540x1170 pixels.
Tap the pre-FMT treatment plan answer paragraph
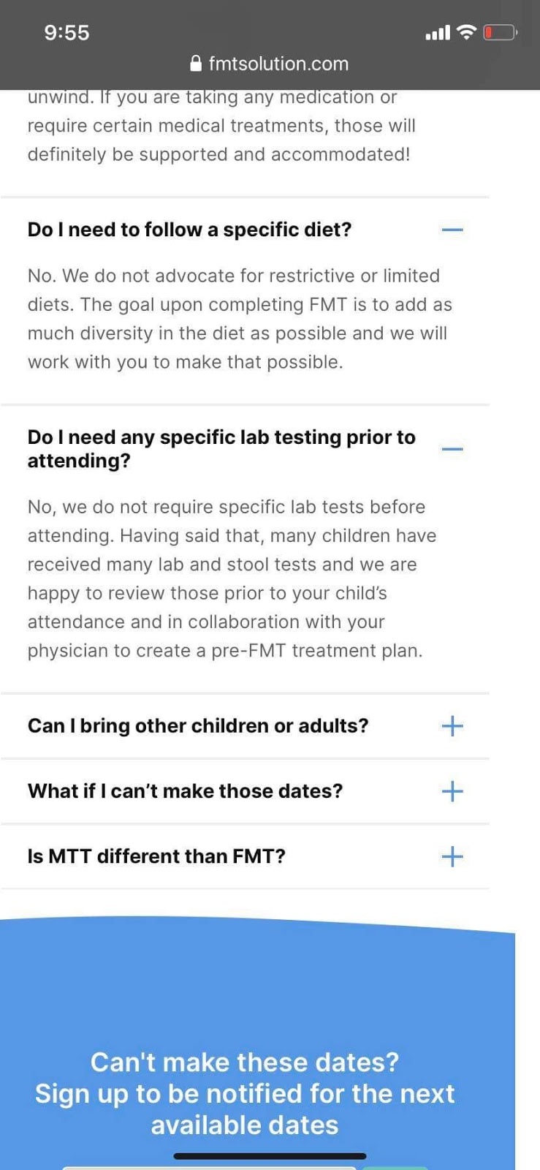click(232, 578)
